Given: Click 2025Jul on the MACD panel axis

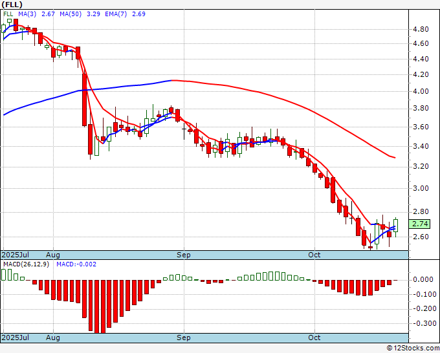Looking at the screenshot, I should tap(16, 337).
